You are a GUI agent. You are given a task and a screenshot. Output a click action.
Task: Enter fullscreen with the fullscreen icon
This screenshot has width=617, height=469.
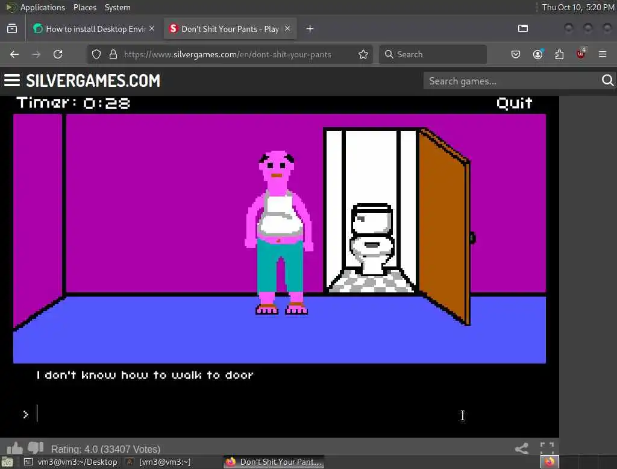(547, 449)
